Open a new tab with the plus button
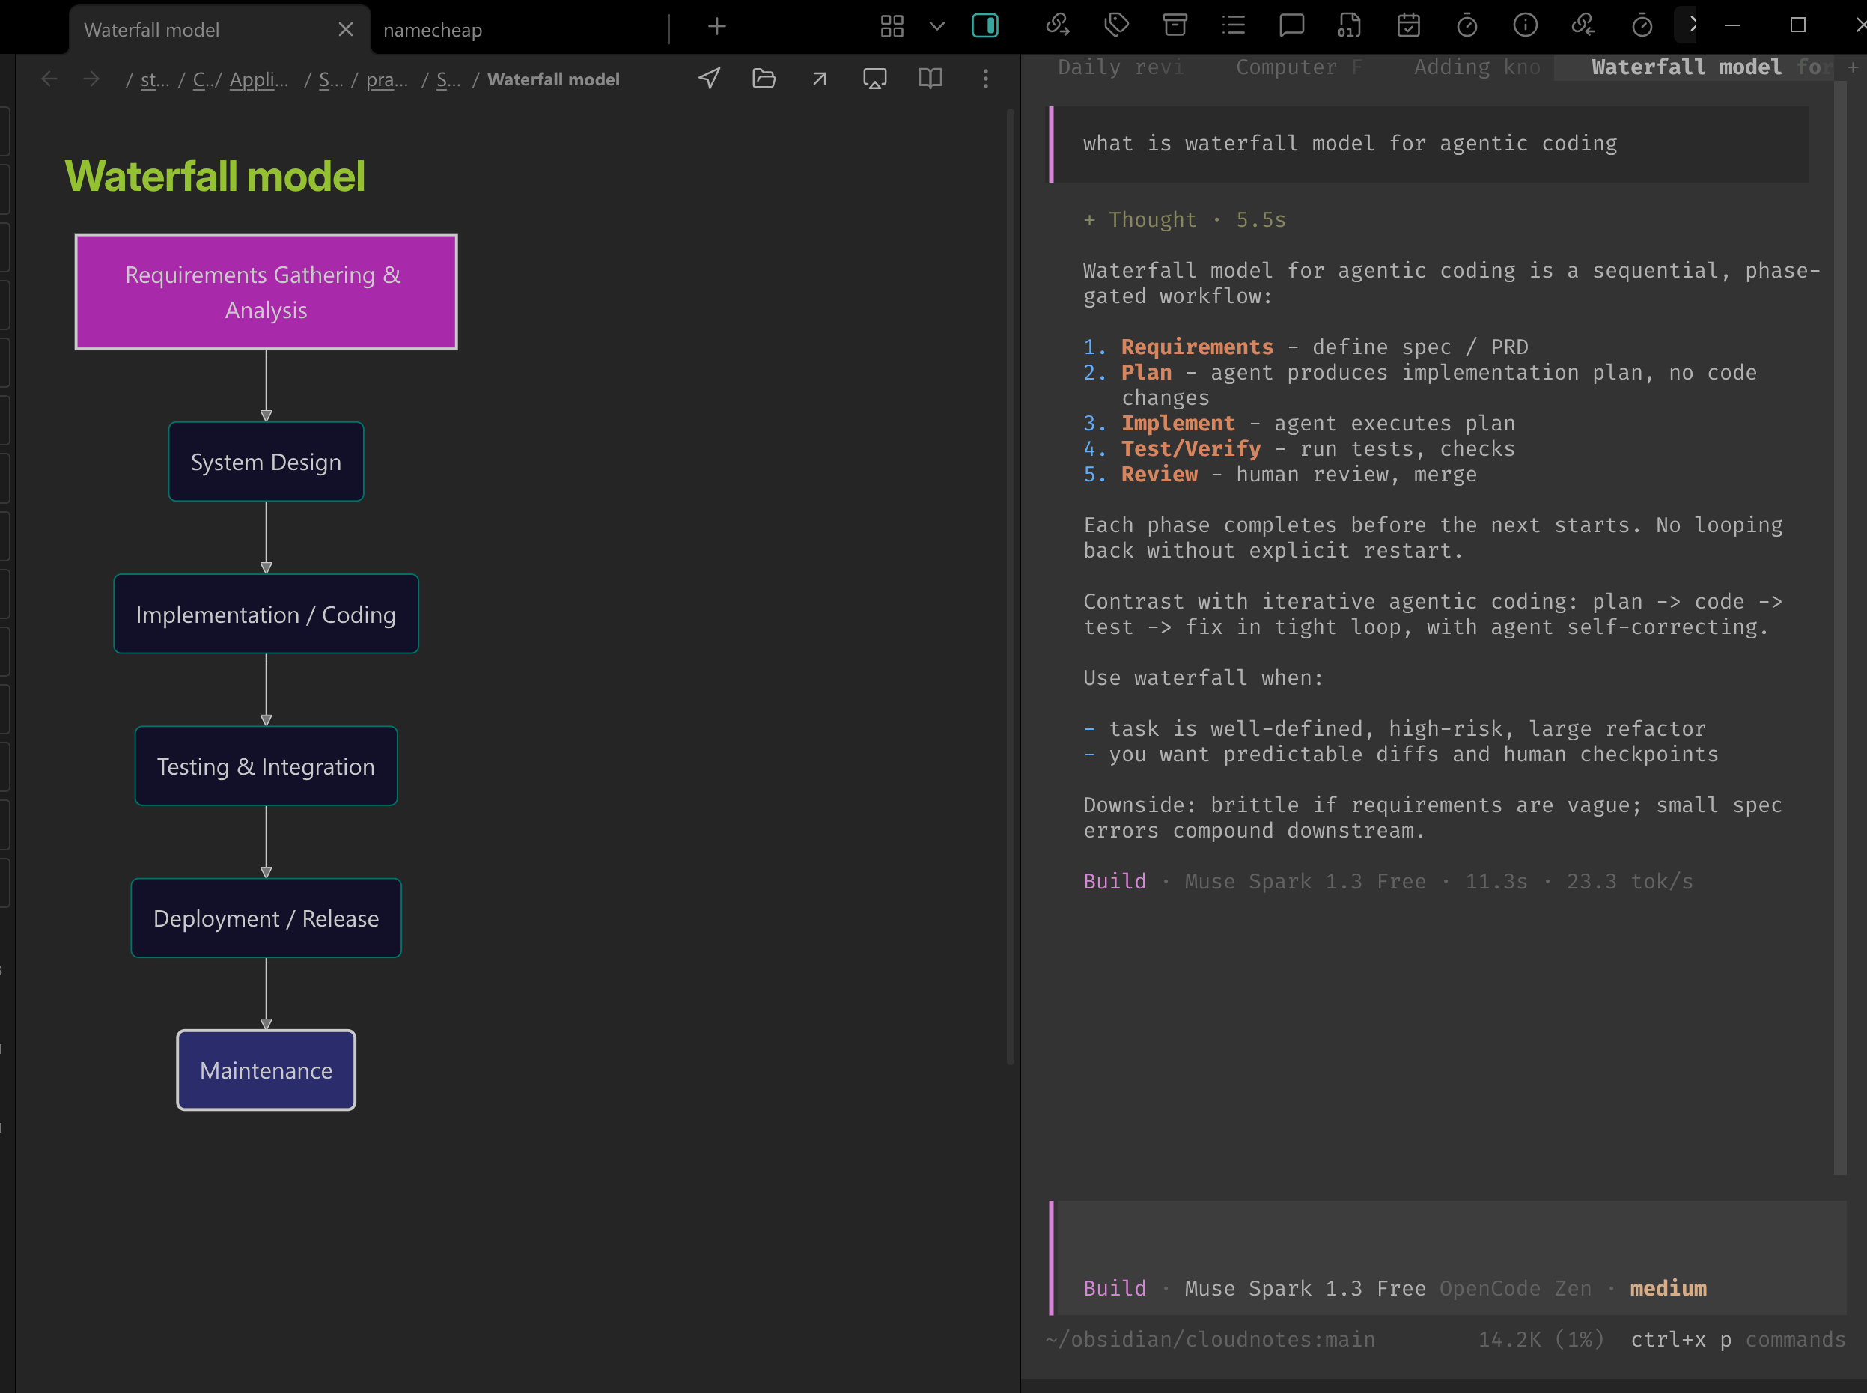 (716, 26)
